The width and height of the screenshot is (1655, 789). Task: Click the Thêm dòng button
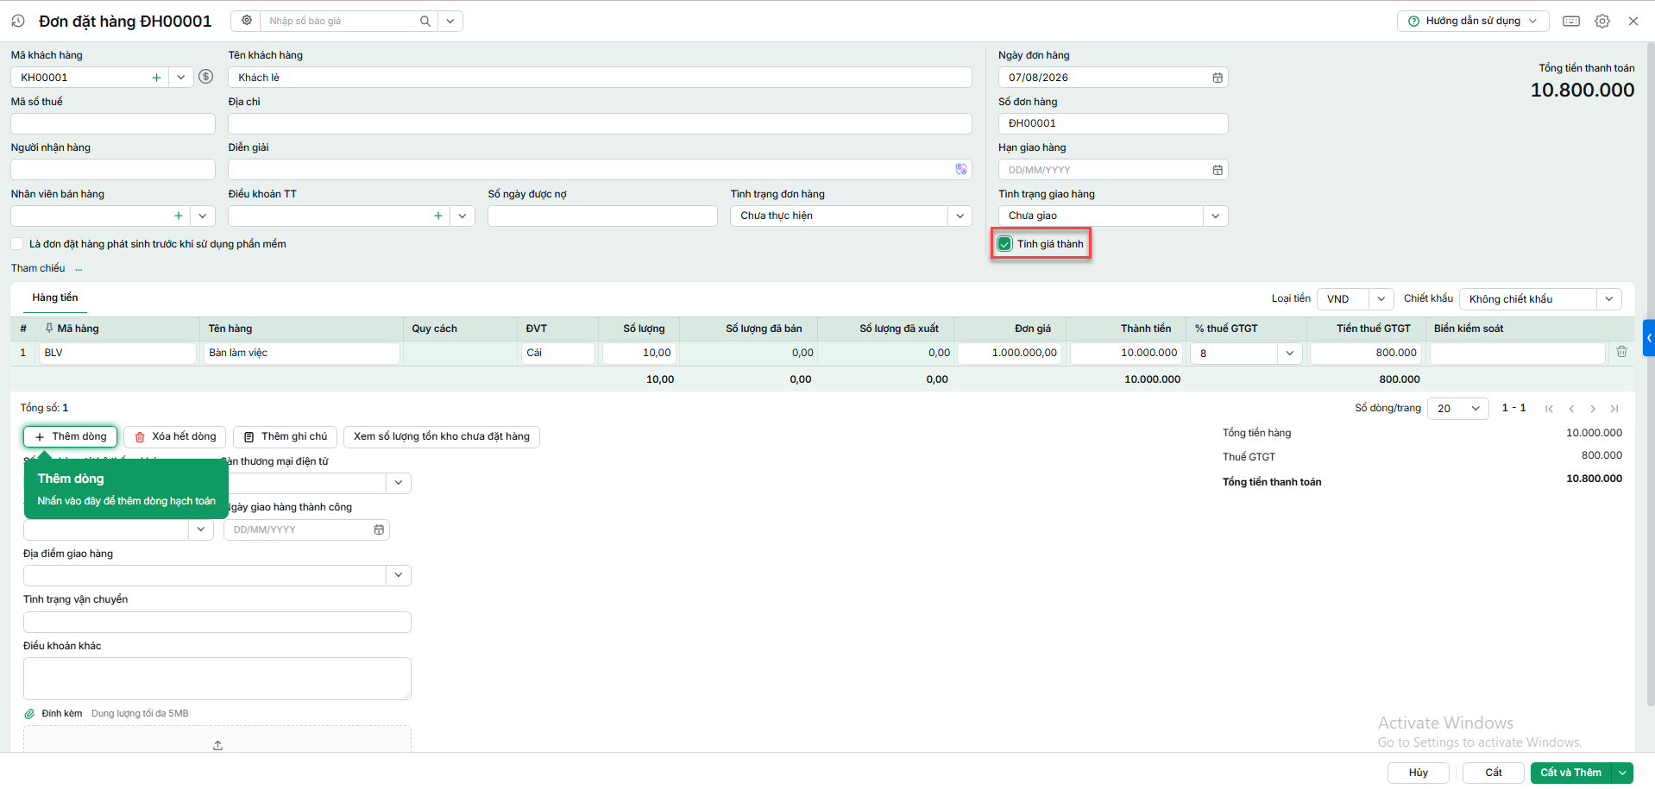[x=71, y=436]
